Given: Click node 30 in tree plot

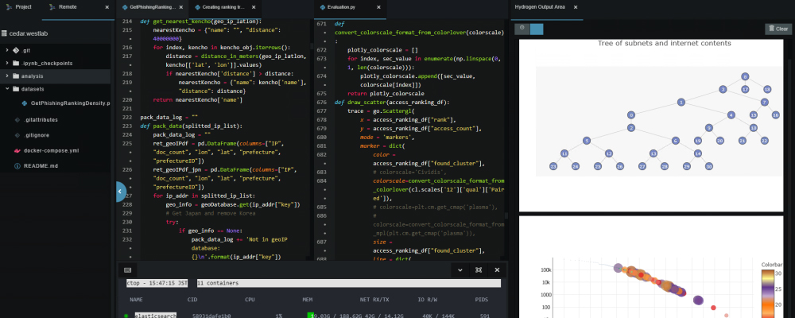Looking at the screenshot, I should pos(709,166).
